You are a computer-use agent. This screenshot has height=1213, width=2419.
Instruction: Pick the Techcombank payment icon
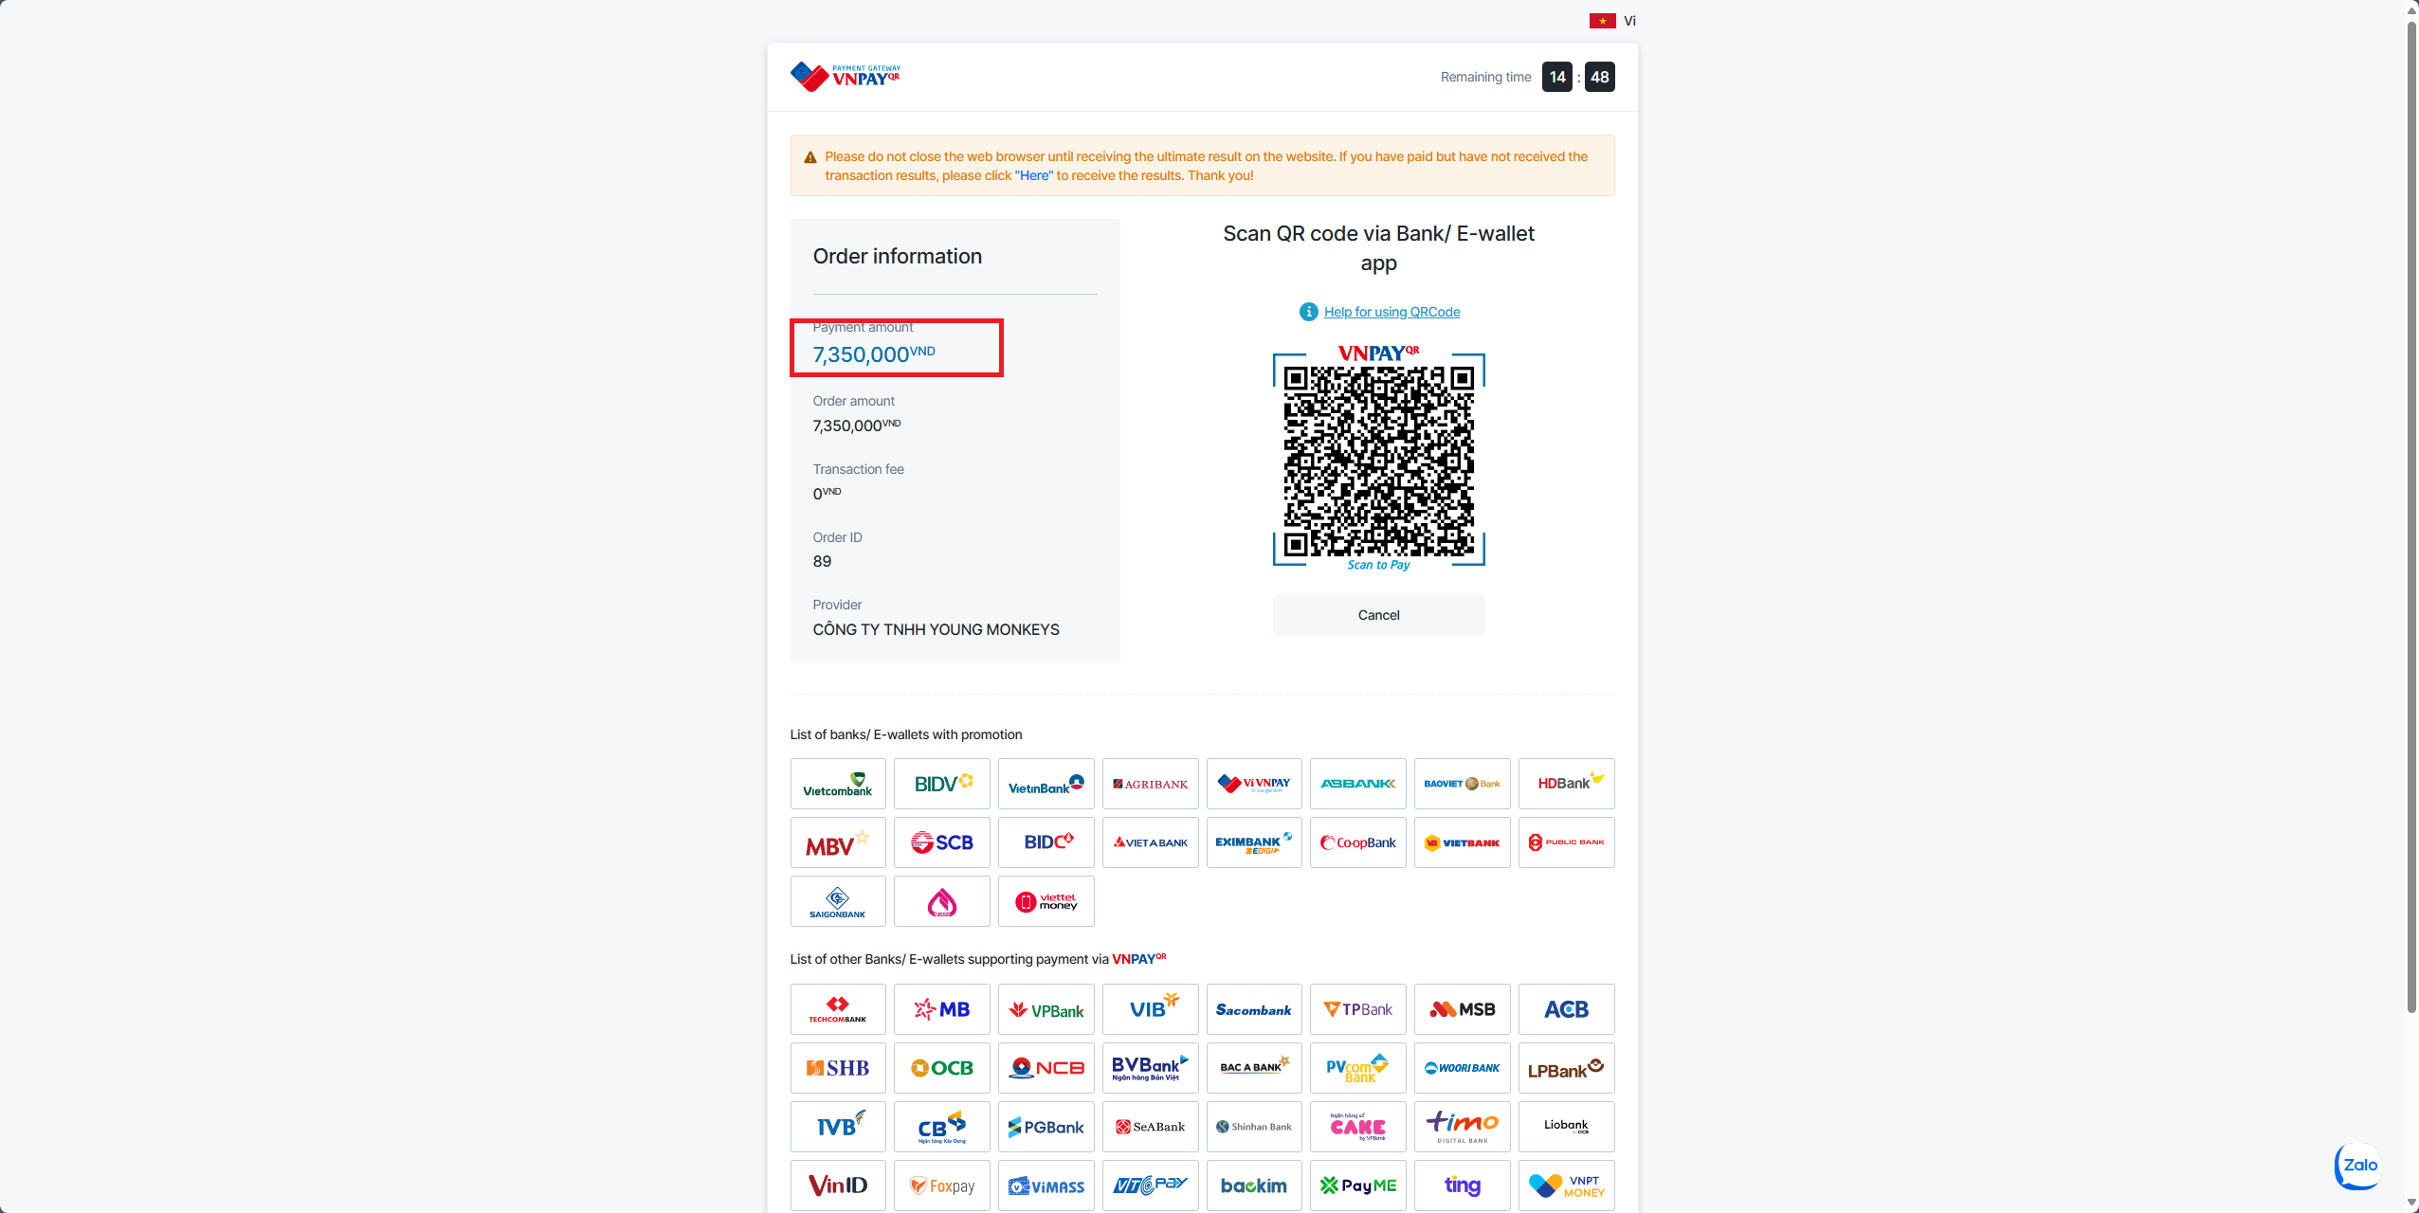coord(838,1009)
